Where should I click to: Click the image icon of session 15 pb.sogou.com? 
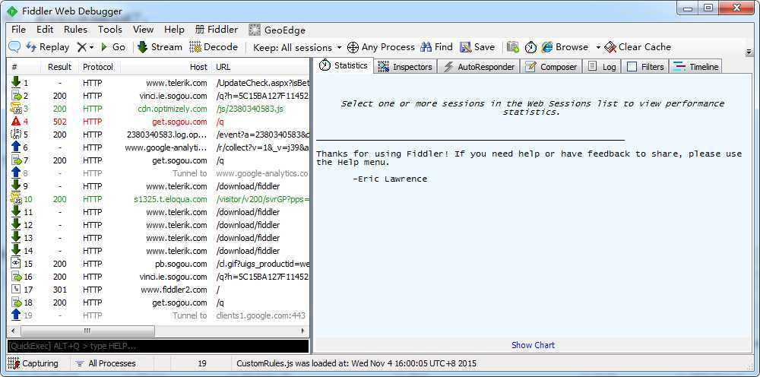16,264
